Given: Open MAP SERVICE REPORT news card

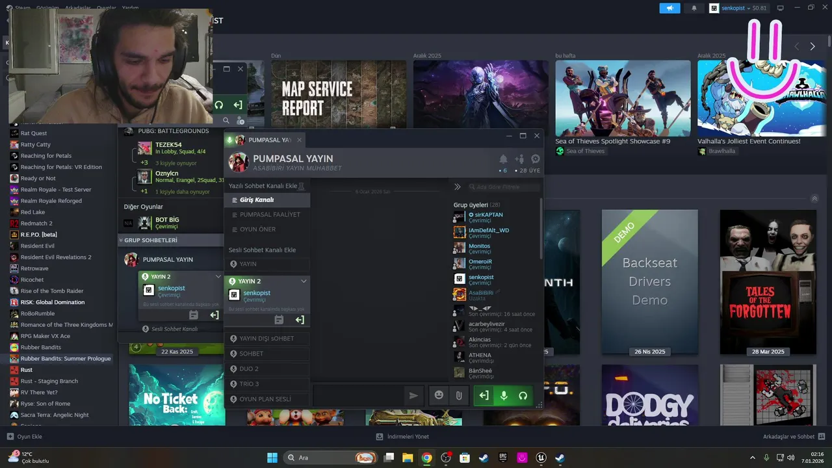Looking at the screenshot, I should pyautogui.click(x=339, y=94).
